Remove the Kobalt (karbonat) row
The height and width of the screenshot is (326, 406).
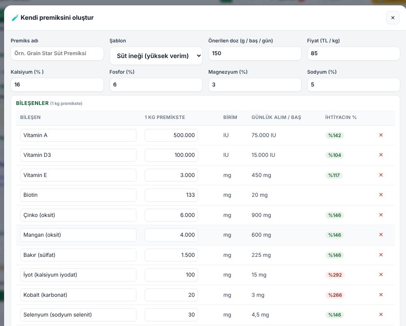tap(381, 295)
